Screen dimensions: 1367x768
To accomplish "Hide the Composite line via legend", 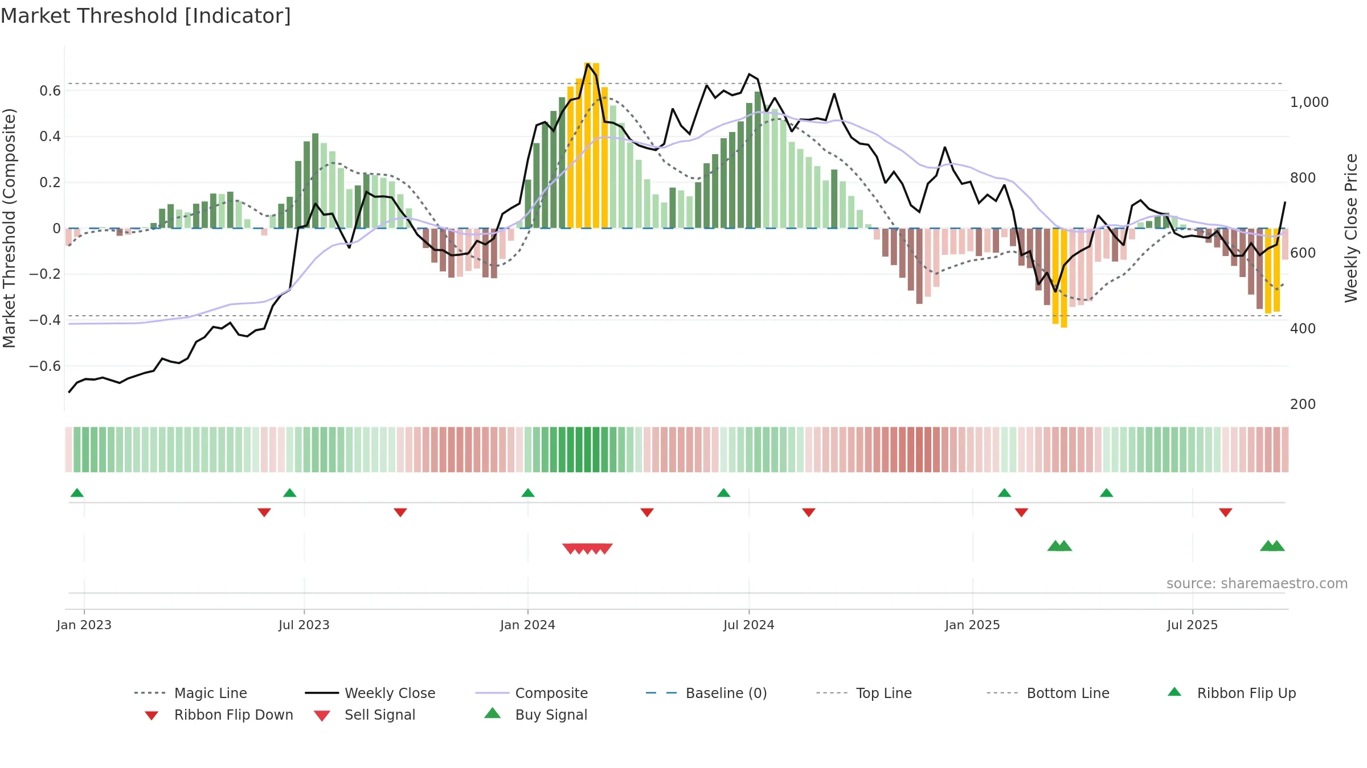I will [531, 693].
